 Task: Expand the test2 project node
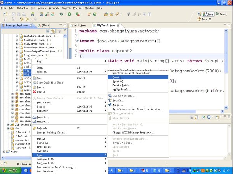click(3, 152)
